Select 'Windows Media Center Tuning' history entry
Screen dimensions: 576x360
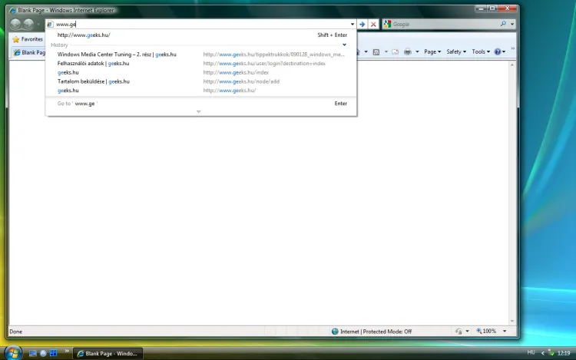pyautogui.click(x=117, y=54)
